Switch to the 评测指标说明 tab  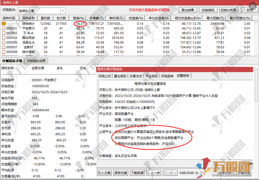click(x=36, y=61)
